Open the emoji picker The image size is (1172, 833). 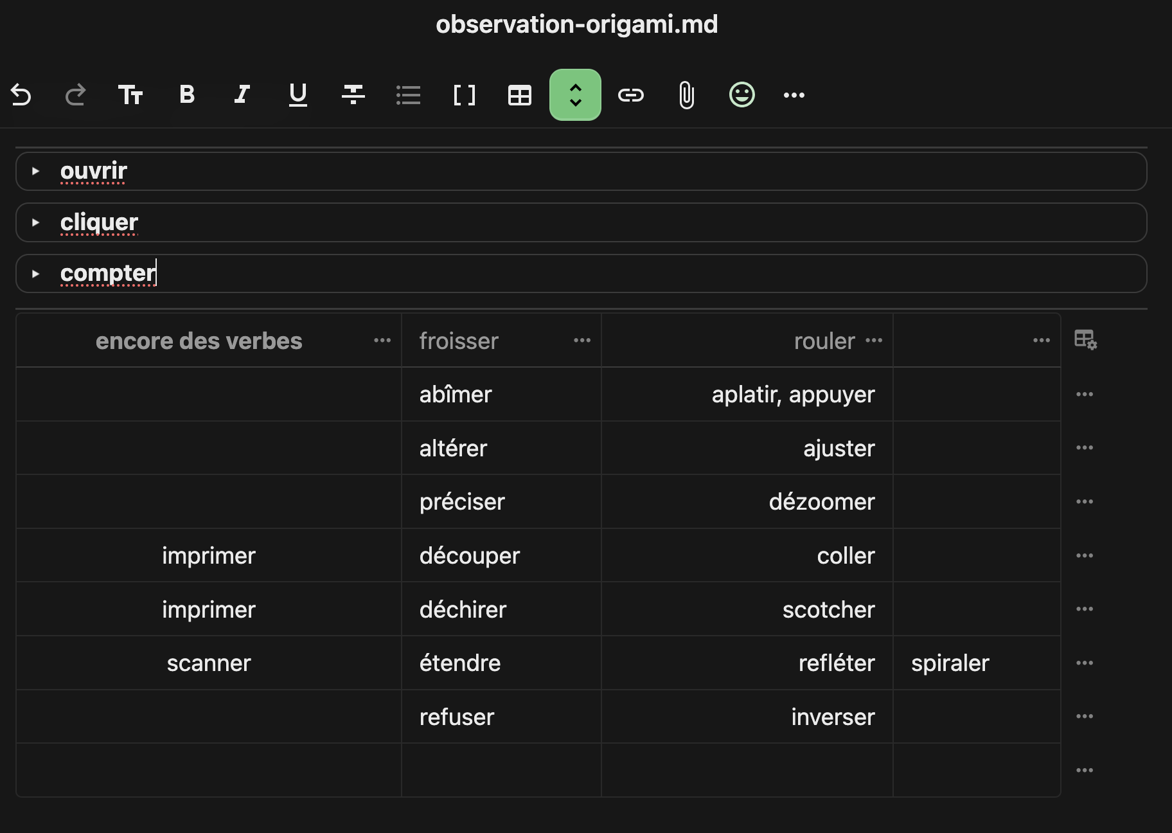click(x=741, y=95)
